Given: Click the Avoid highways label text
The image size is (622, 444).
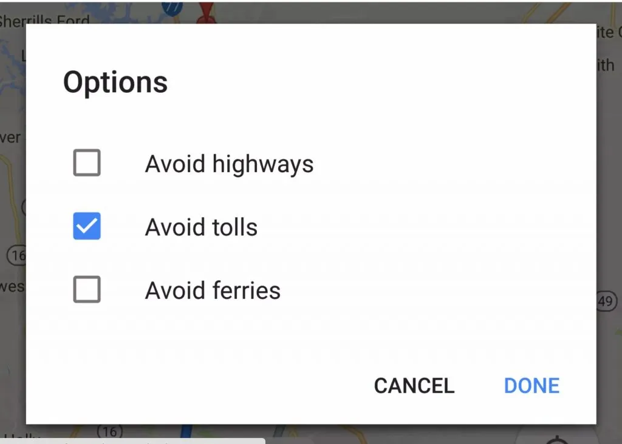Looking at the screenshot, I should (229, 164).
